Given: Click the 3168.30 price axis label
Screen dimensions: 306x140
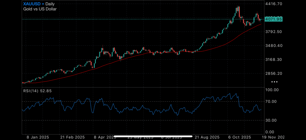Looking at the screenshot, I should (x=274, y=59).
